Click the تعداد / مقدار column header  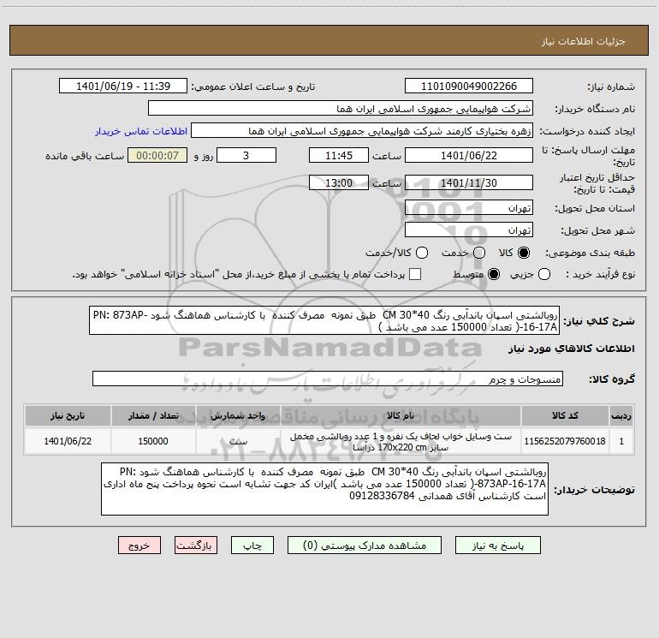point(153,415)
